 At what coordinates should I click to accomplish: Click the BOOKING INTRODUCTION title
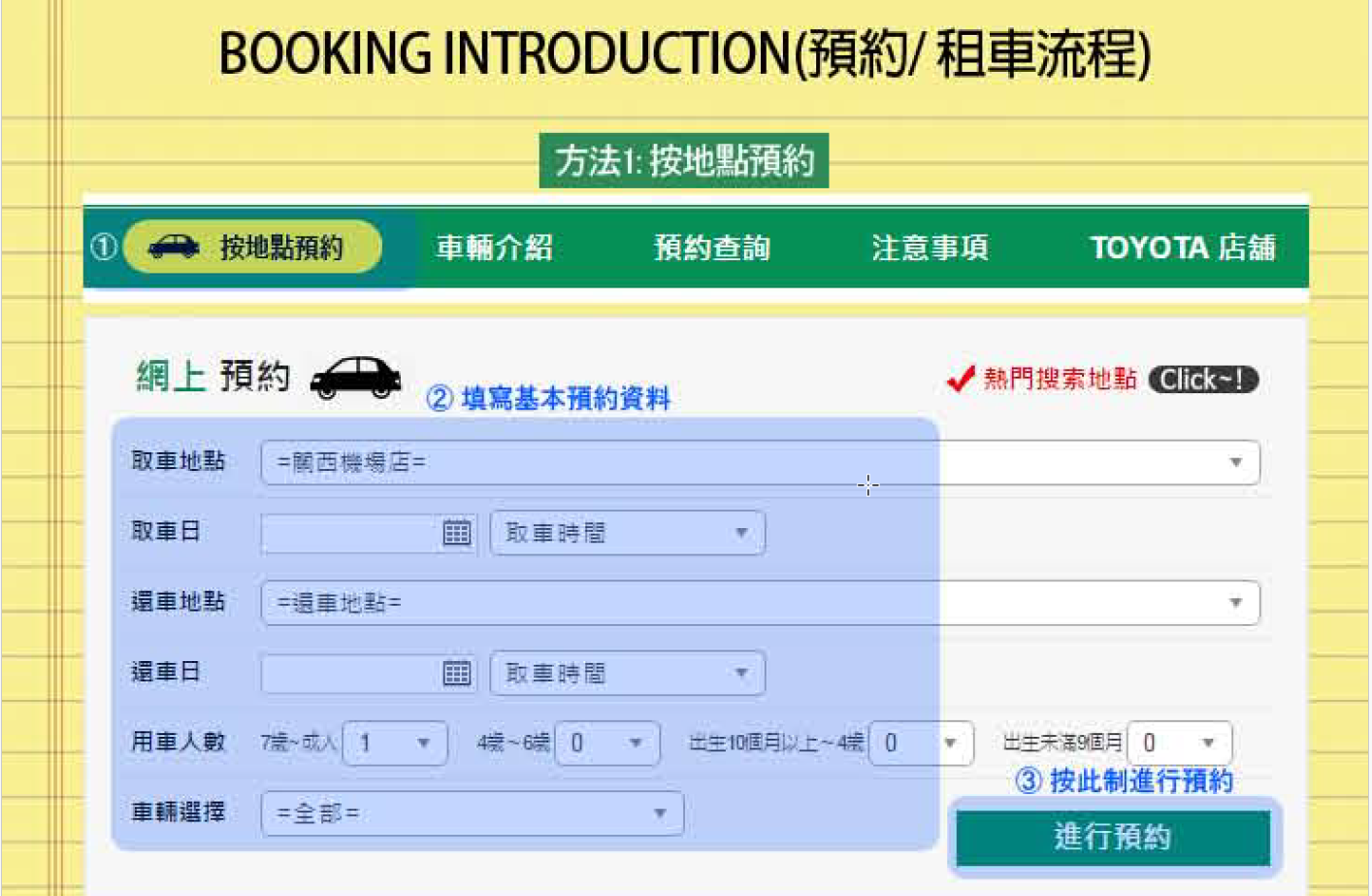685,53
